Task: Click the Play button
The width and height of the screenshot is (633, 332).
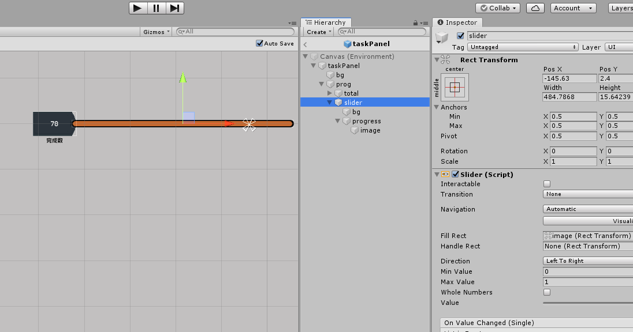Action: click(x=138, y=8)
